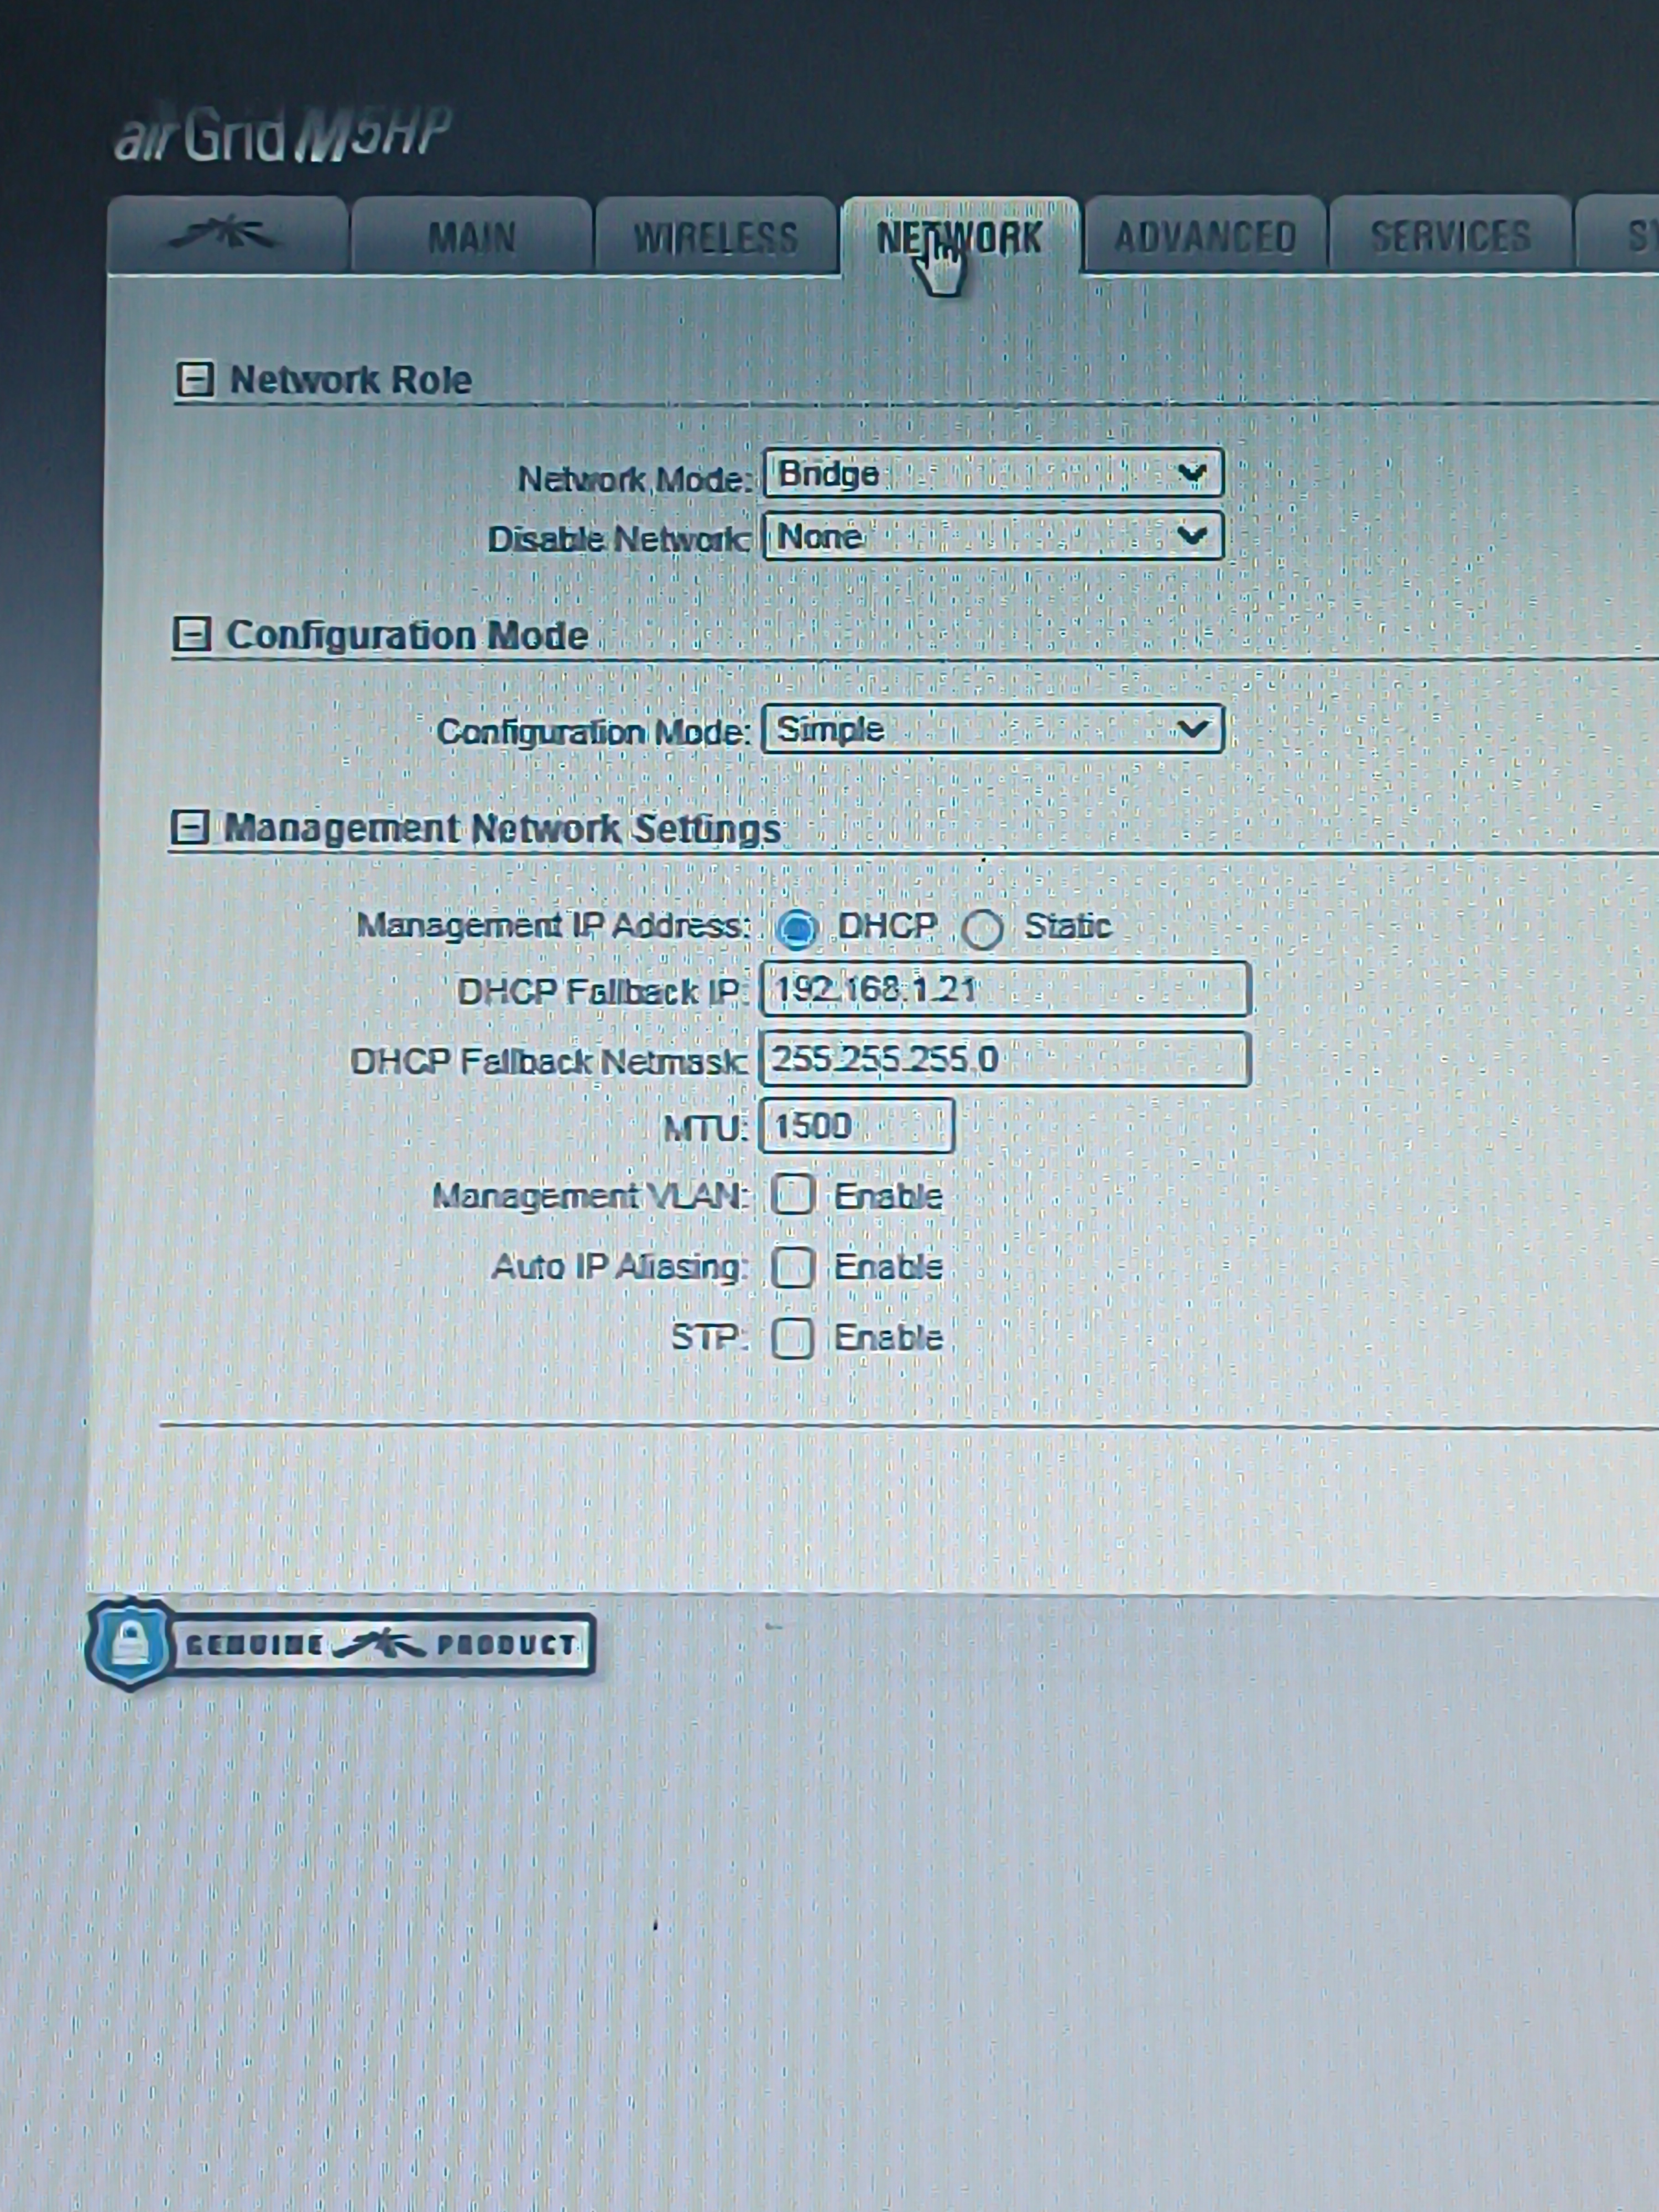Enable the Auto IP Aliasing checkbox
This screenshot has width=1659, height=2212.
pos(793,1267)
